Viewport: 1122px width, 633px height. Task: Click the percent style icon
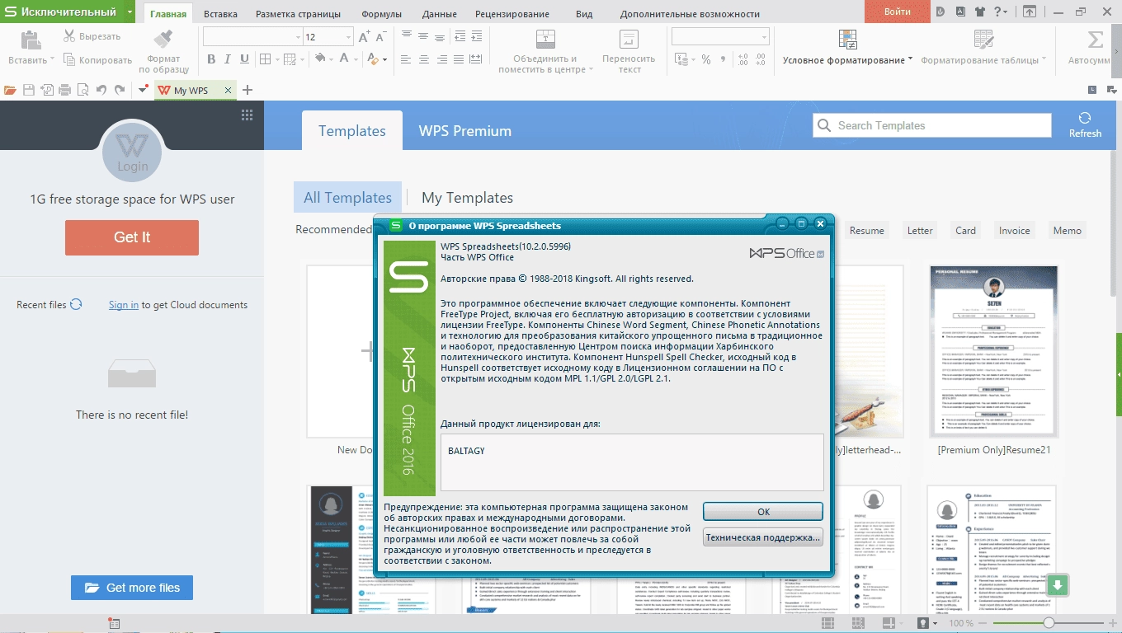pyautogui.click(x=706, y=59)
